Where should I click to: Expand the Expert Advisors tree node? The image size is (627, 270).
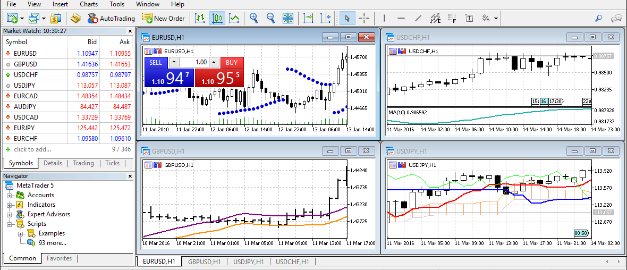[x=9, y=215]
